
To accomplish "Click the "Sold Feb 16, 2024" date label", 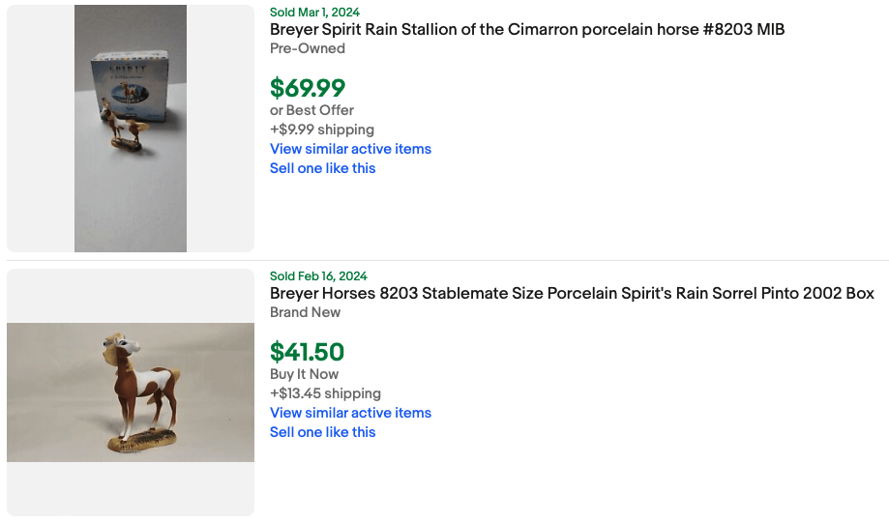I will coord(318,276).
